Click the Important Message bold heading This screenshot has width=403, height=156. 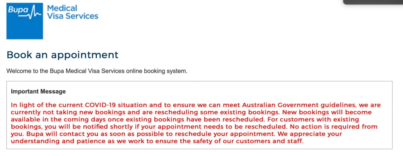click(38, 91)
